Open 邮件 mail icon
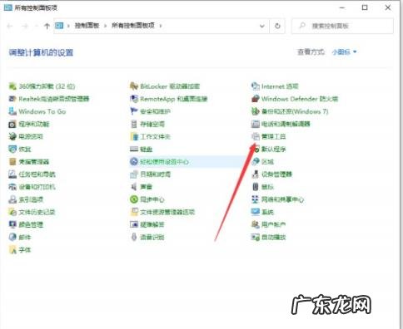 [x=12, y=237]
